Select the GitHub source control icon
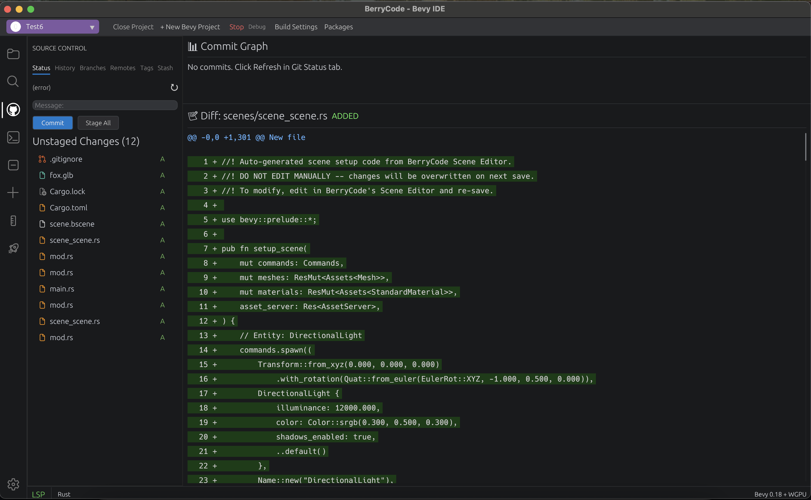811x500 pixels. (13, 110)
